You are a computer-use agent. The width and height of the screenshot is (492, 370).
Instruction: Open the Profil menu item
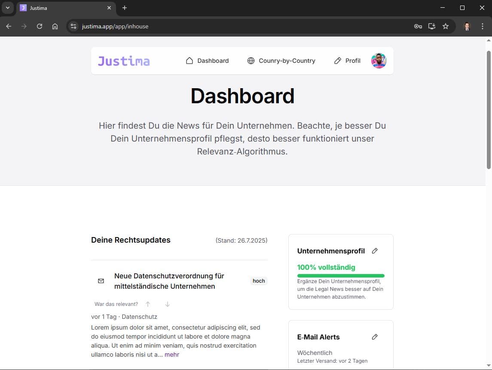click(x=353, y=61)
